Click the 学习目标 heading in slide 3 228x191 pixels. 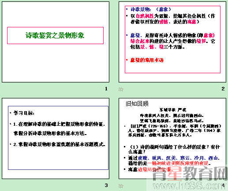[x=24, y=113]
